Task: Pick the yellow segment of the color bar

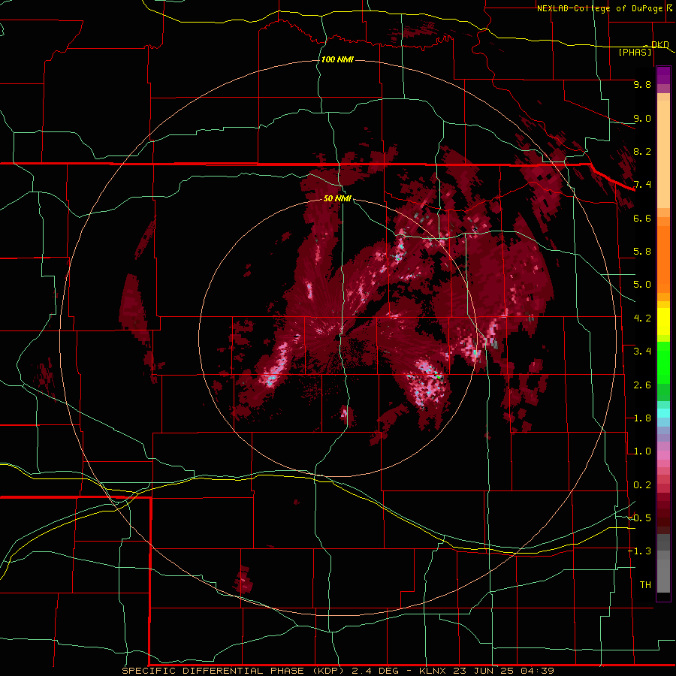Action: [x=663, y=321]
